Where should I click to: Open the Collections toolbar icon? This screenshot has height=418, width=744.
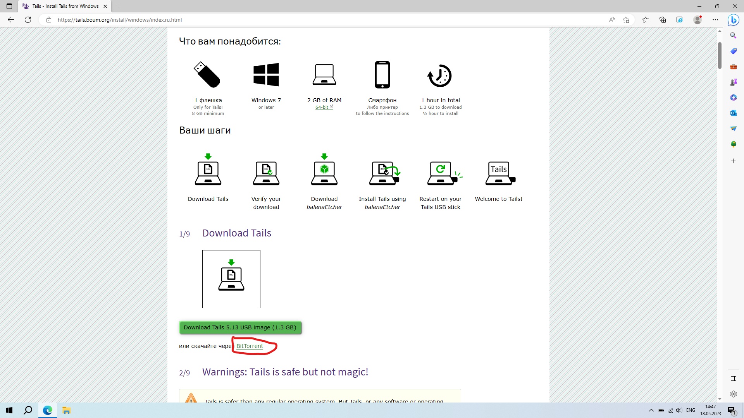coord(663,20)
